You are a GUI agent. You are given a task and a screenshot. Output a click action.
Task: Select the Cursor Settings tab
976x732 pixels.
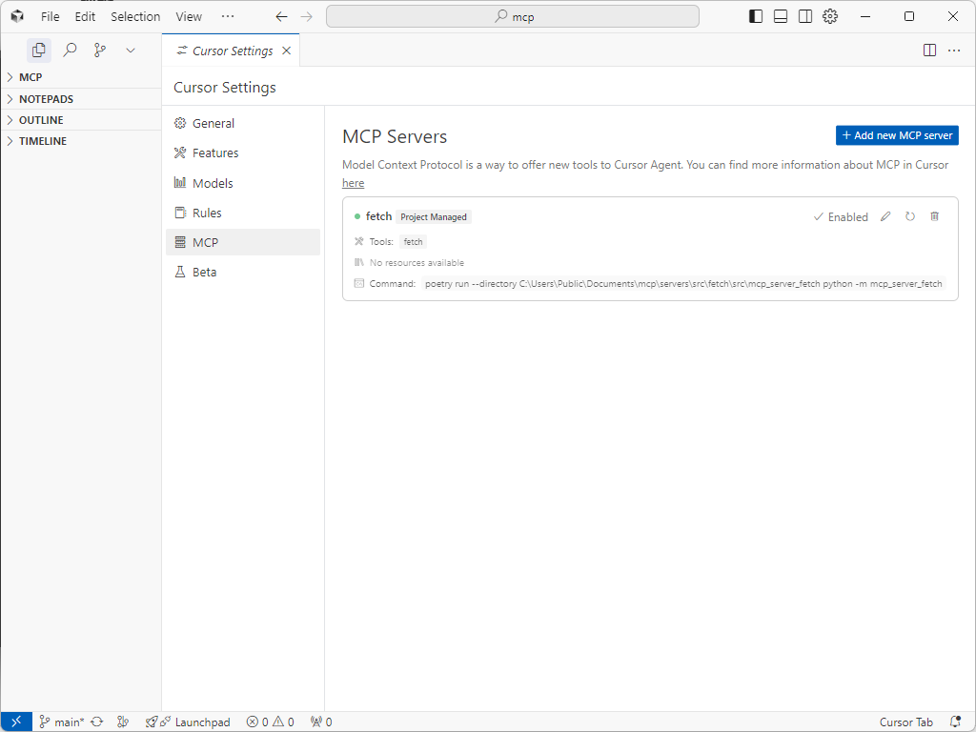[231, 51]
